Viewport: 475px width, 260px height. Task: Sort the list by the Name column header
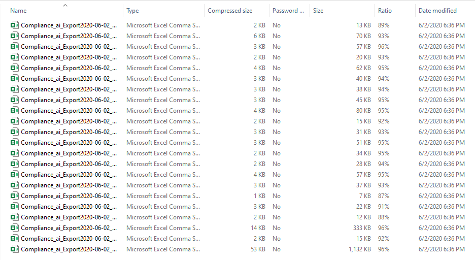(18, 11)
